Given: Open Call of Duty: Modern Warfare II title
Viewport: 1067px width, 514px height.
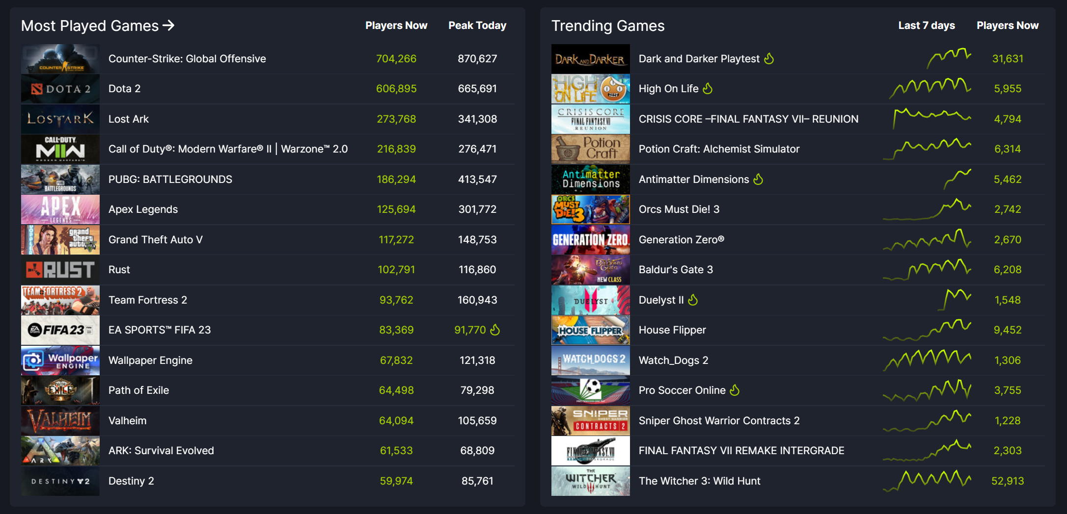Looking at the screenshot, I should pos(228,149).
